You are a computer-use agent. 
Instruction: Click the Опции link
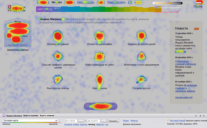click(126, 121)
